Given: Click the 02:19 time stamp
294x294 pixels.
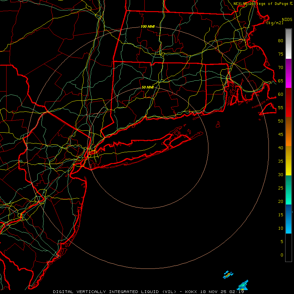Looking at the screenshot, I should click(x=237, y=292).
